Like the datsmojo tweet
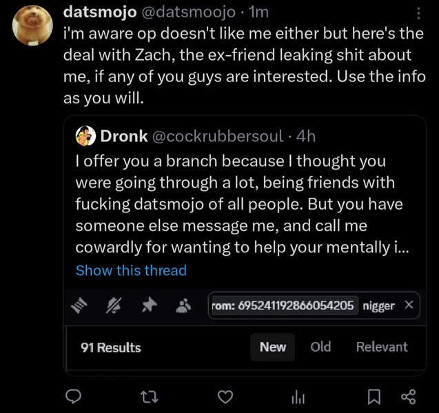This screenshot has height=413, width=439. (224, 396)
